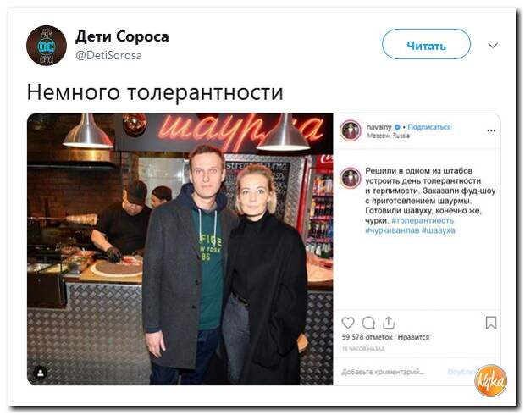525x415 pixels.
Task: Open three-dot options menu on Instagram post
Action: tap(491, 130)
